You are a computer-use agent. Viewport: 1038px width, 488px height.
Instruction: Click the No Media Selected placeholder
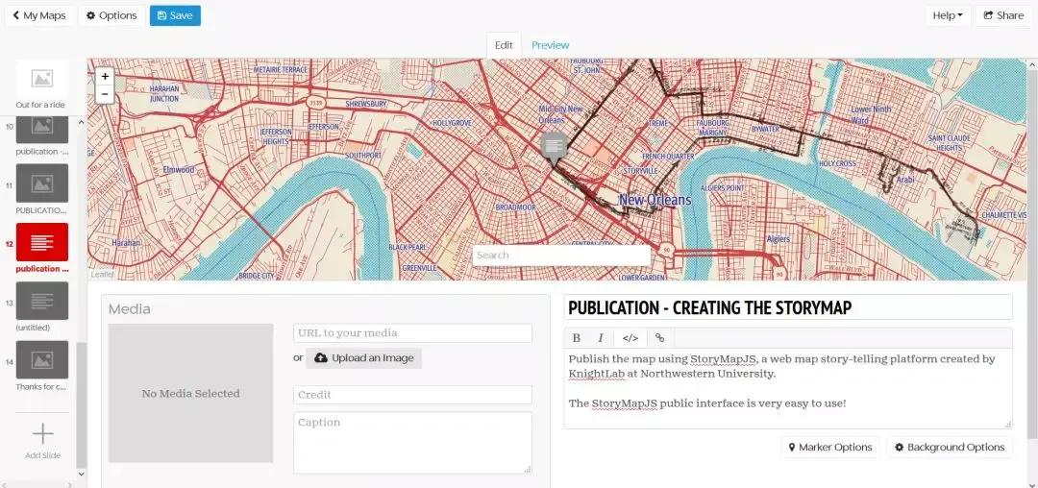190,393
